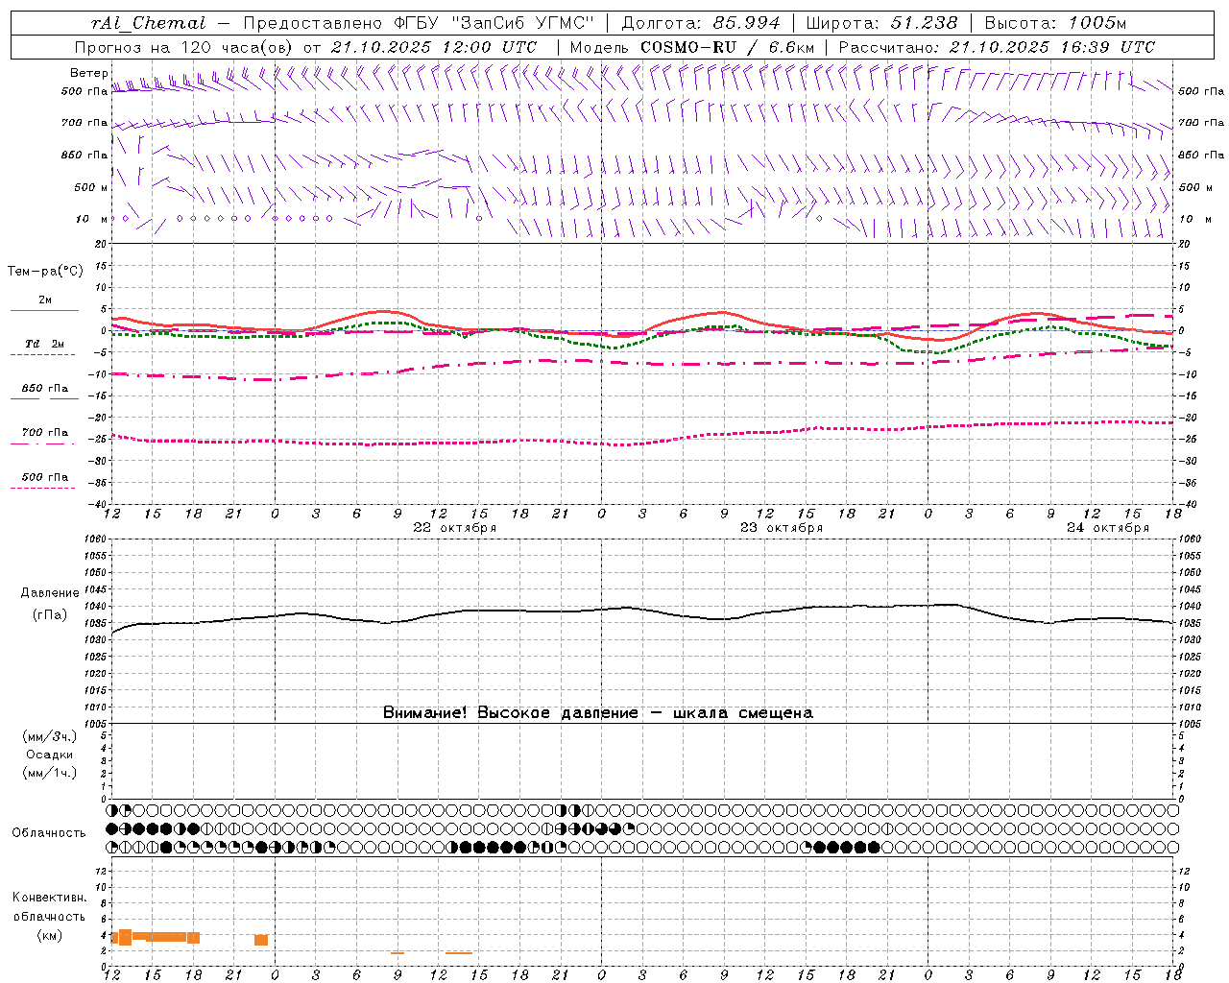Click the 'Конвективн.' convective cloud label
Image resolution: width=1229 pixels, height=983 pixels.
pyautogui.click(x=49, y=898)
